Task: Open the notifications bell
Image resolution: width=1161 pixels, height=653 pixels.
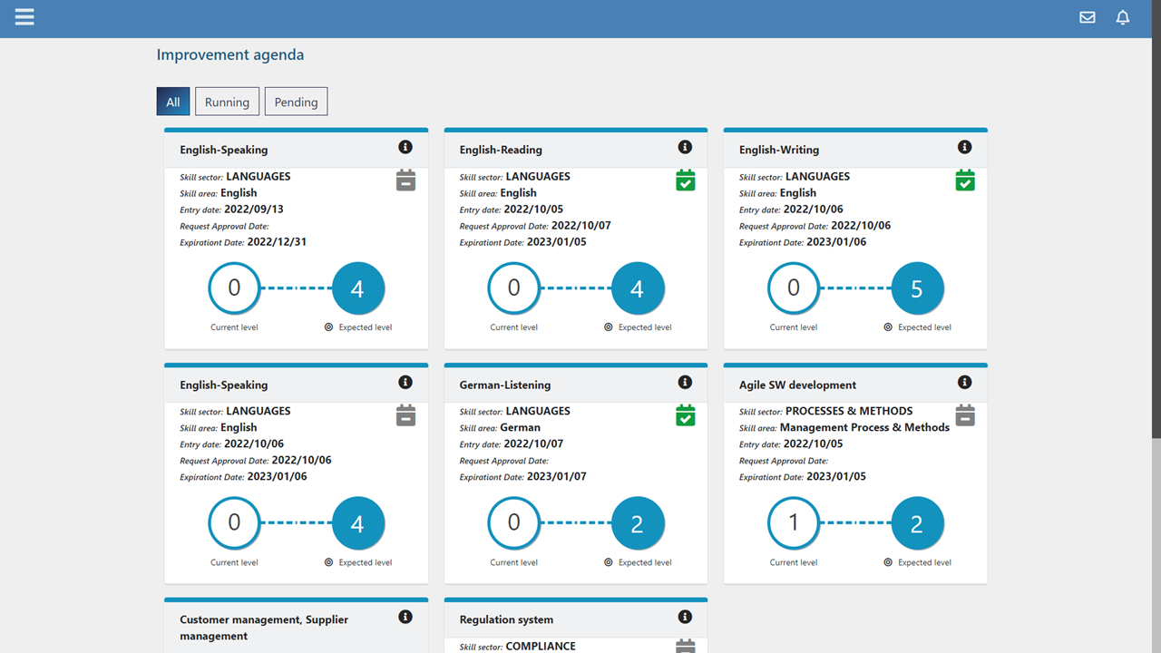Action: pyautogui.click(x=1123, y=17)
